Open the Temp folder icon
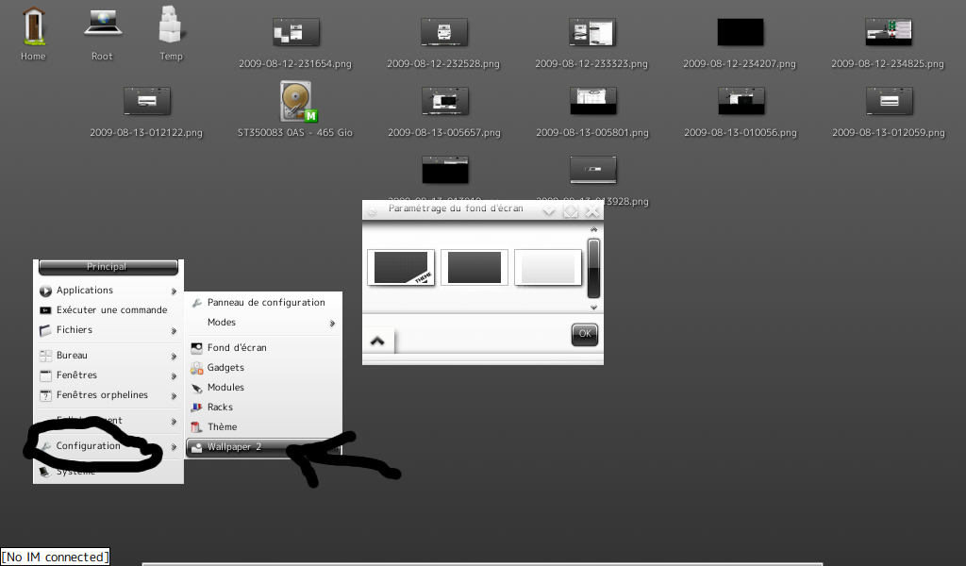The image size is (966, 566). (171, 25)
